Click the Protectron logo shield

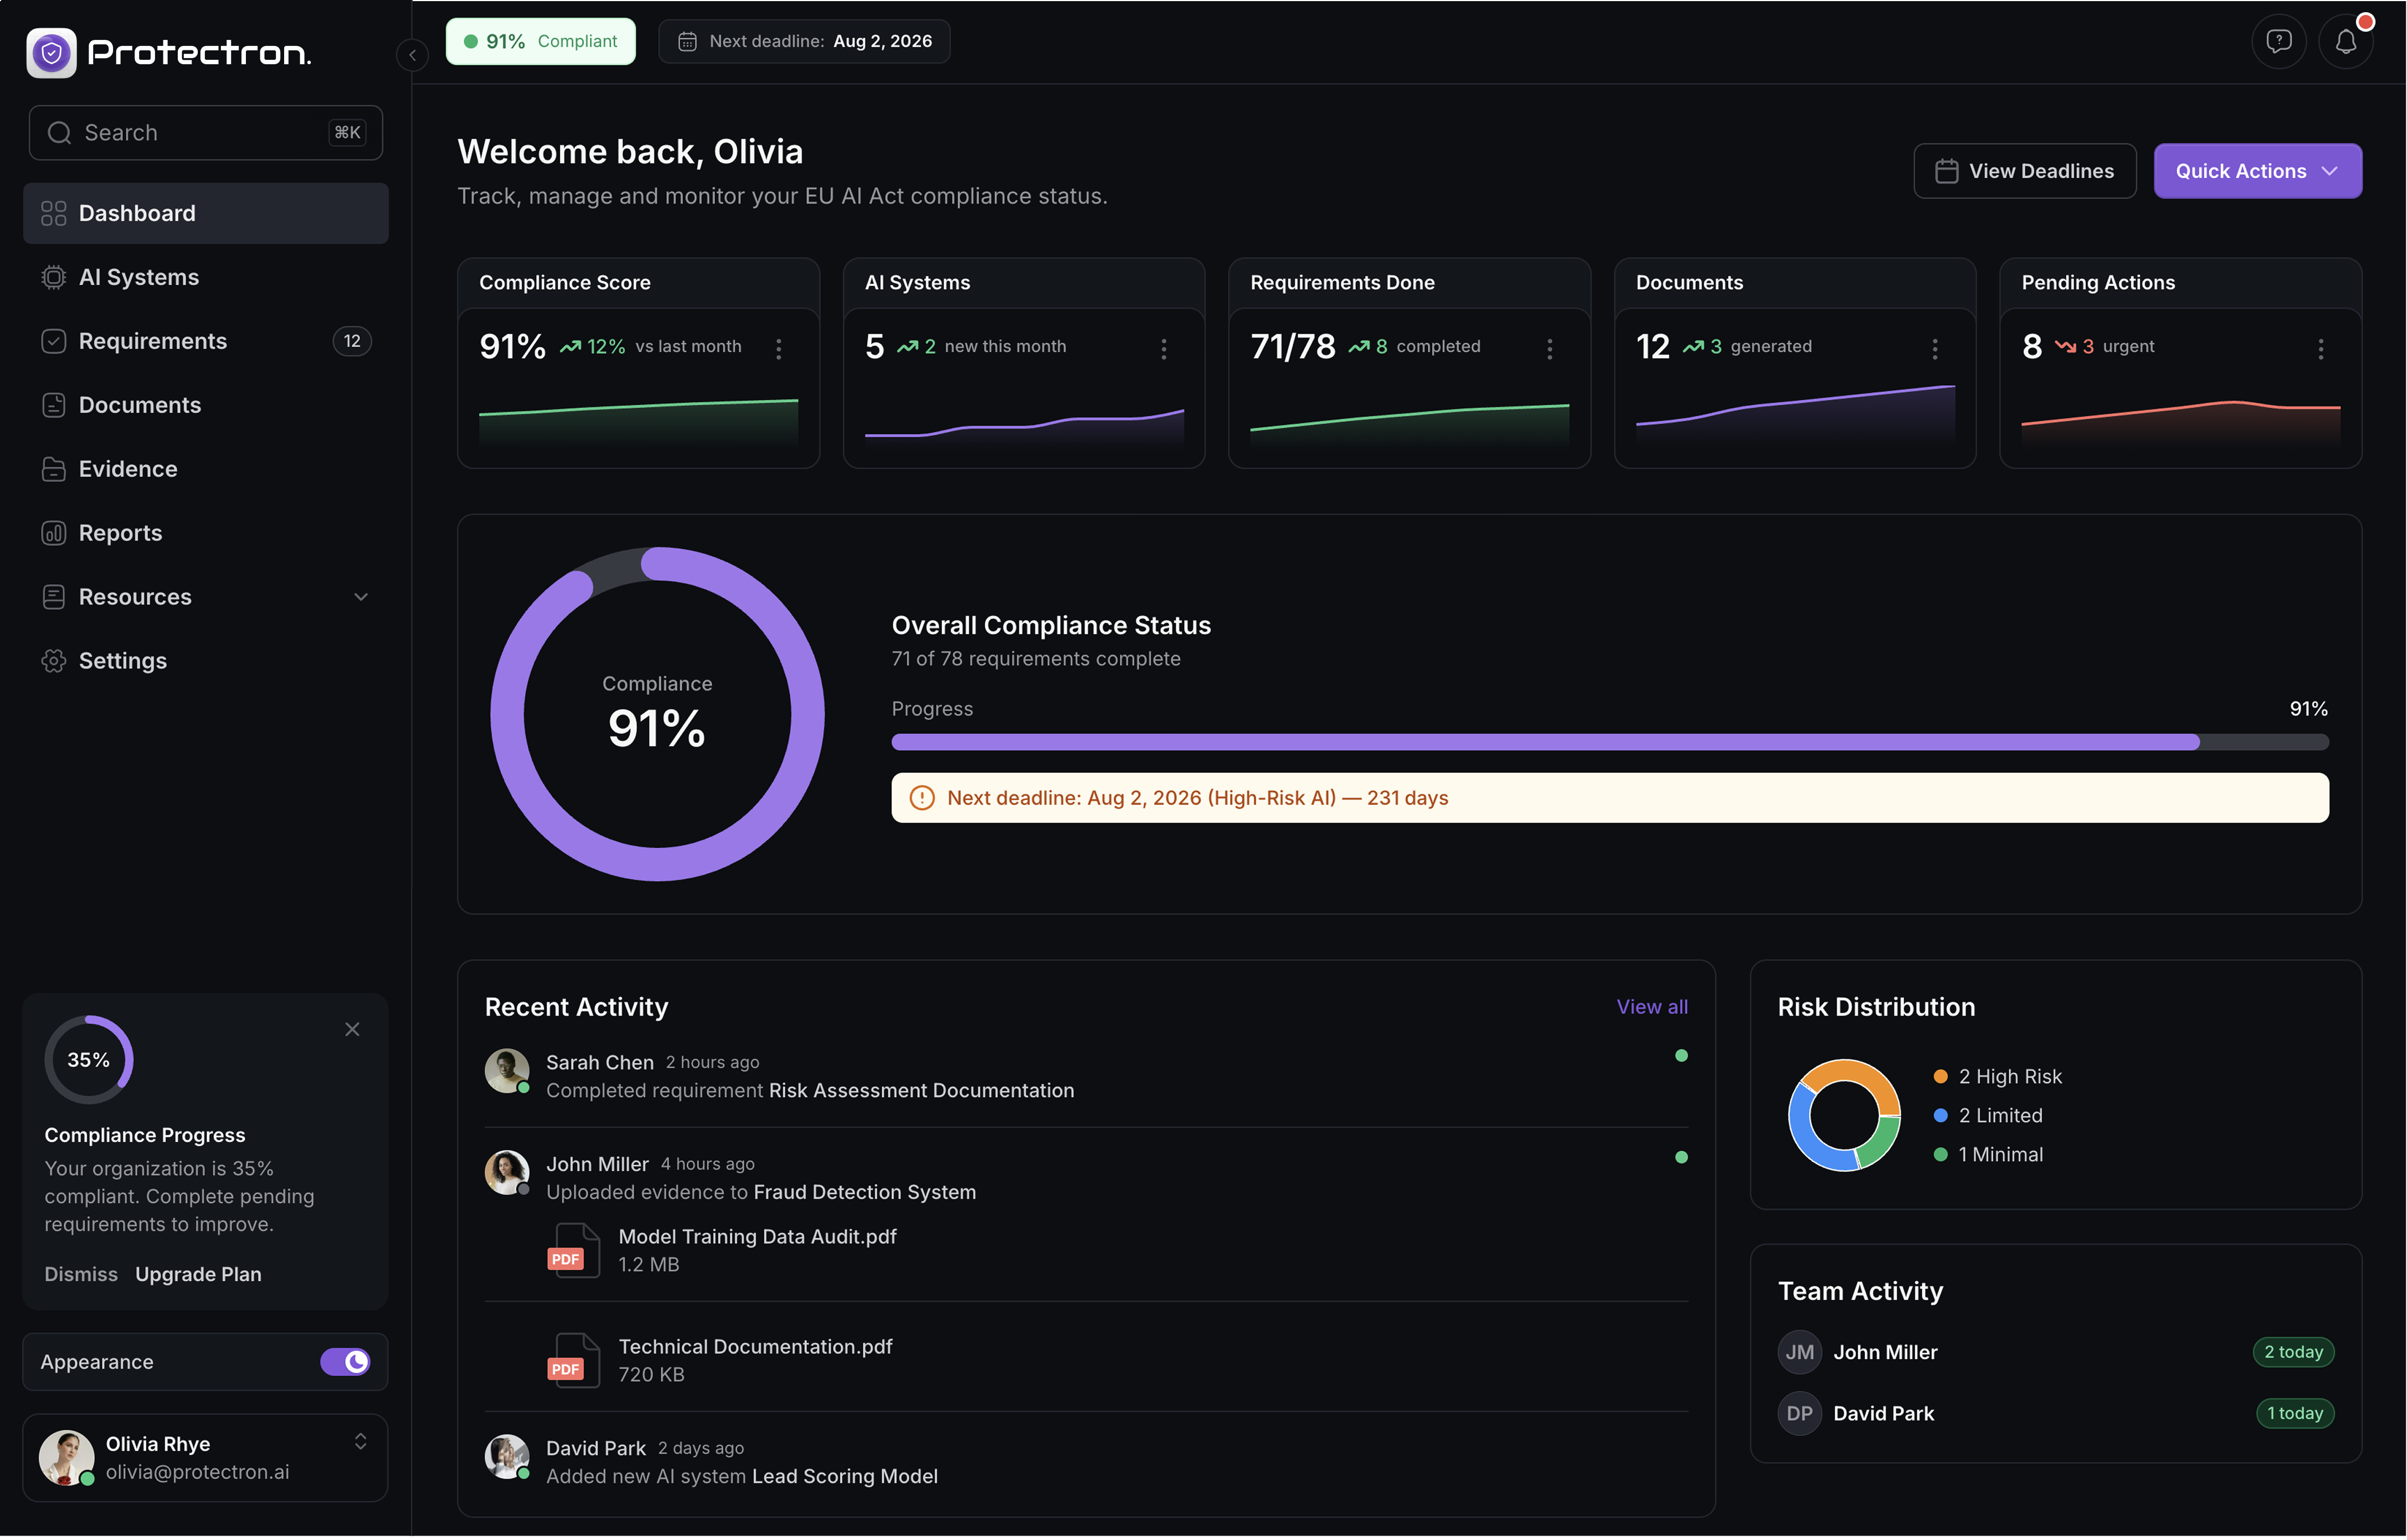tap(52, 52)
